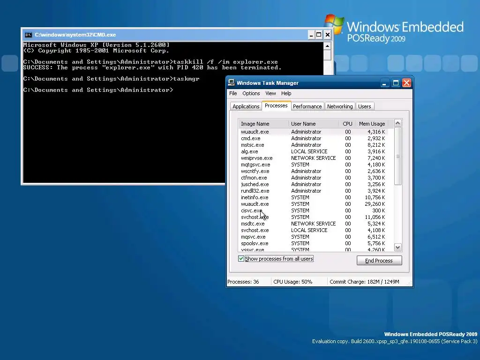Sort processes by Mem Usage column header
Screen dimensions: 480x360
(372, 124)
